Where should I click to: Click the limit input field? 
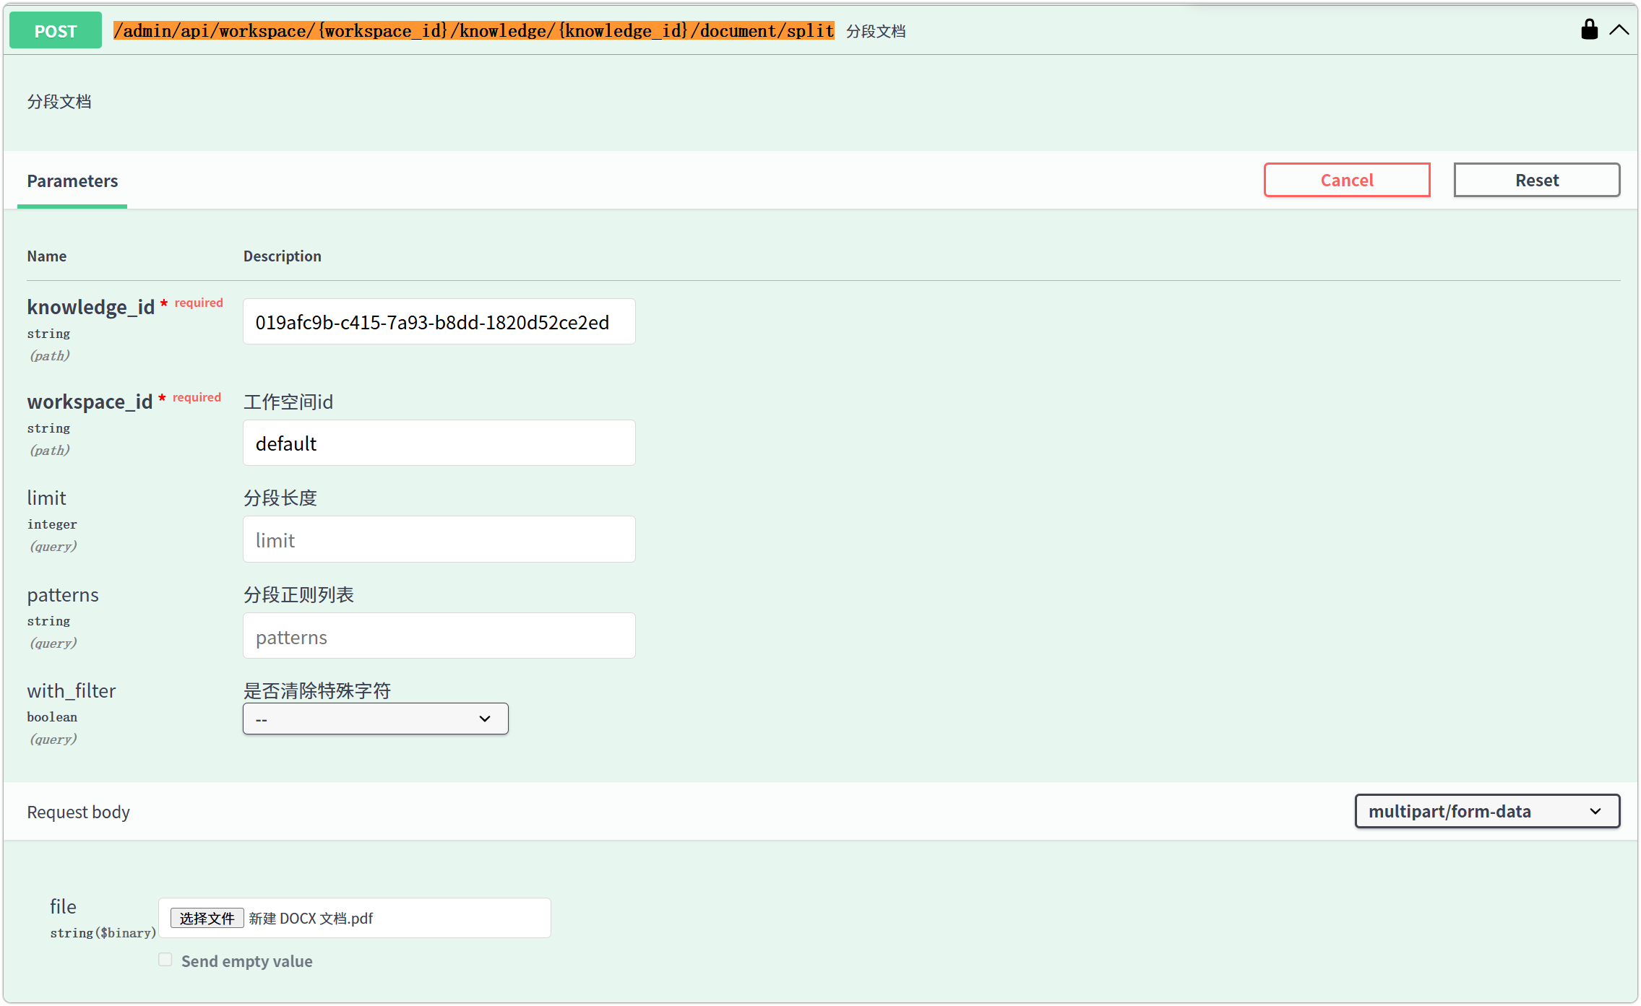439,539
